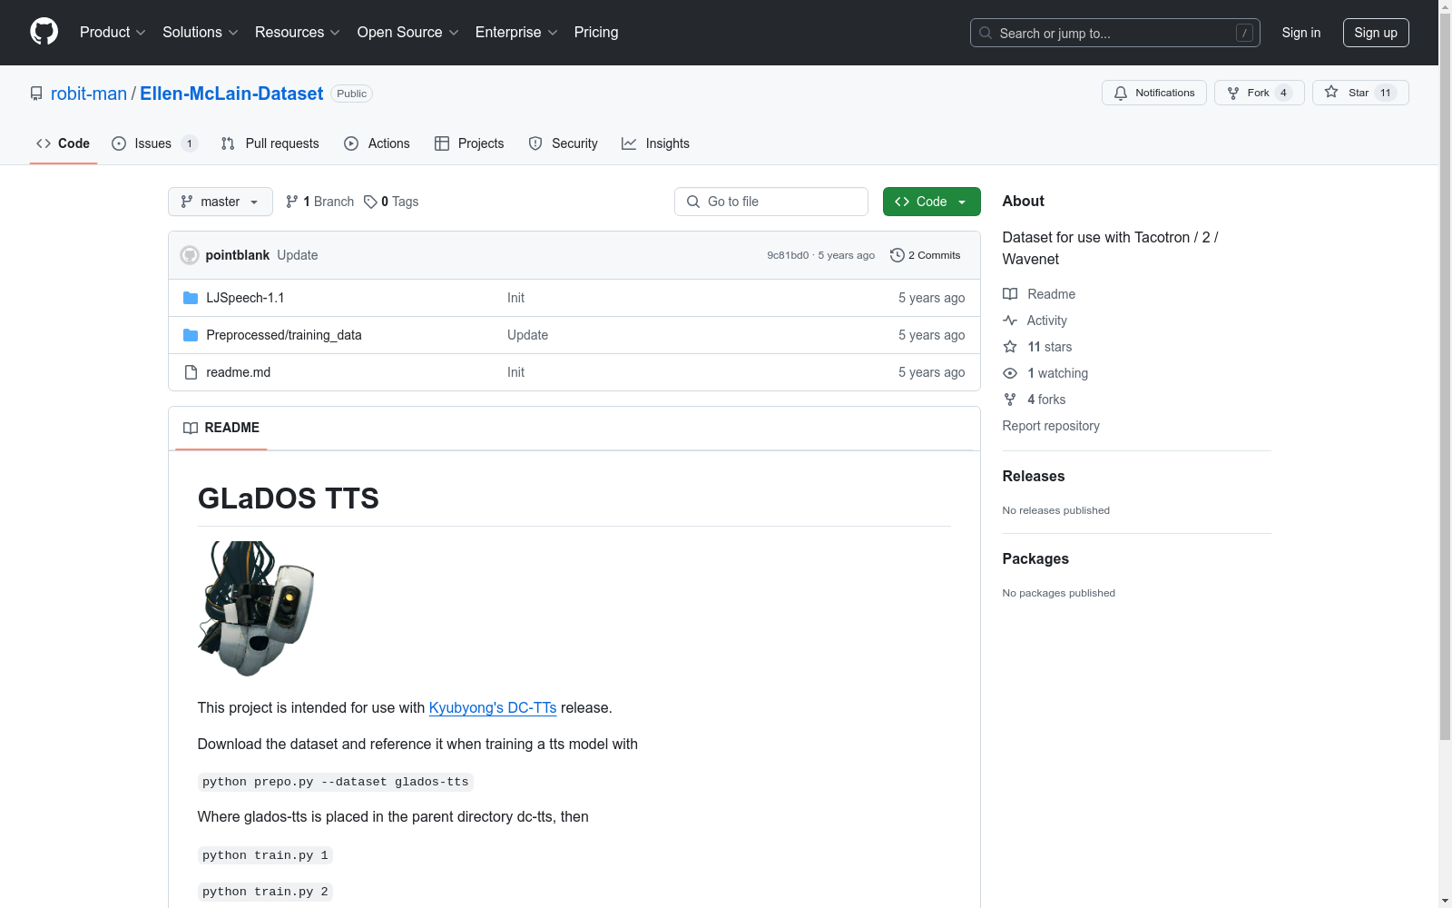Go to the Pricing page
The width and height of the screenshot is (1452, 908).
click(x=596, y=33)
